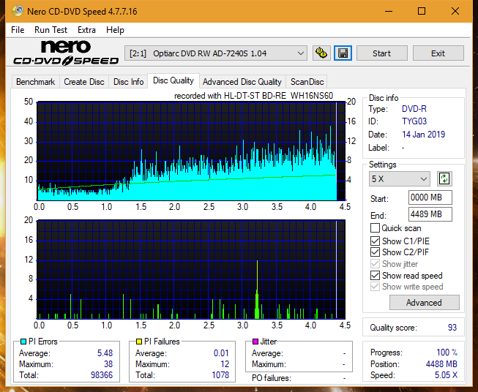This screenshot has width=478, height=392.
Task: Switch to the Disc Info tab
Action: (128, 82)
